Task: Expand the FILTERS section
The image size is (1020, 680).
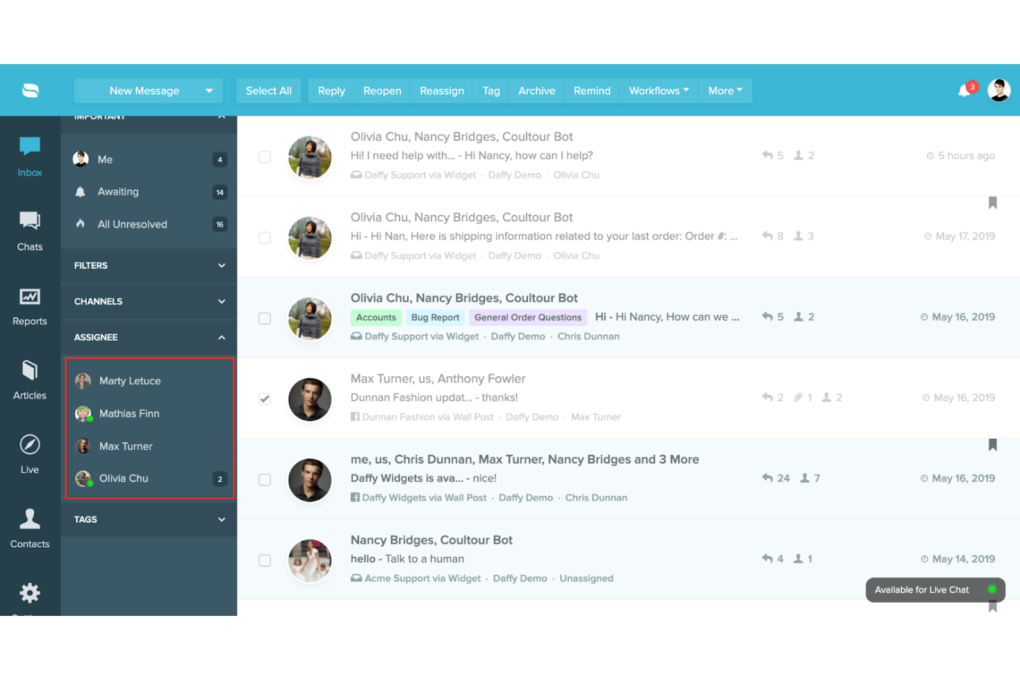Action: tap(148, 265)
